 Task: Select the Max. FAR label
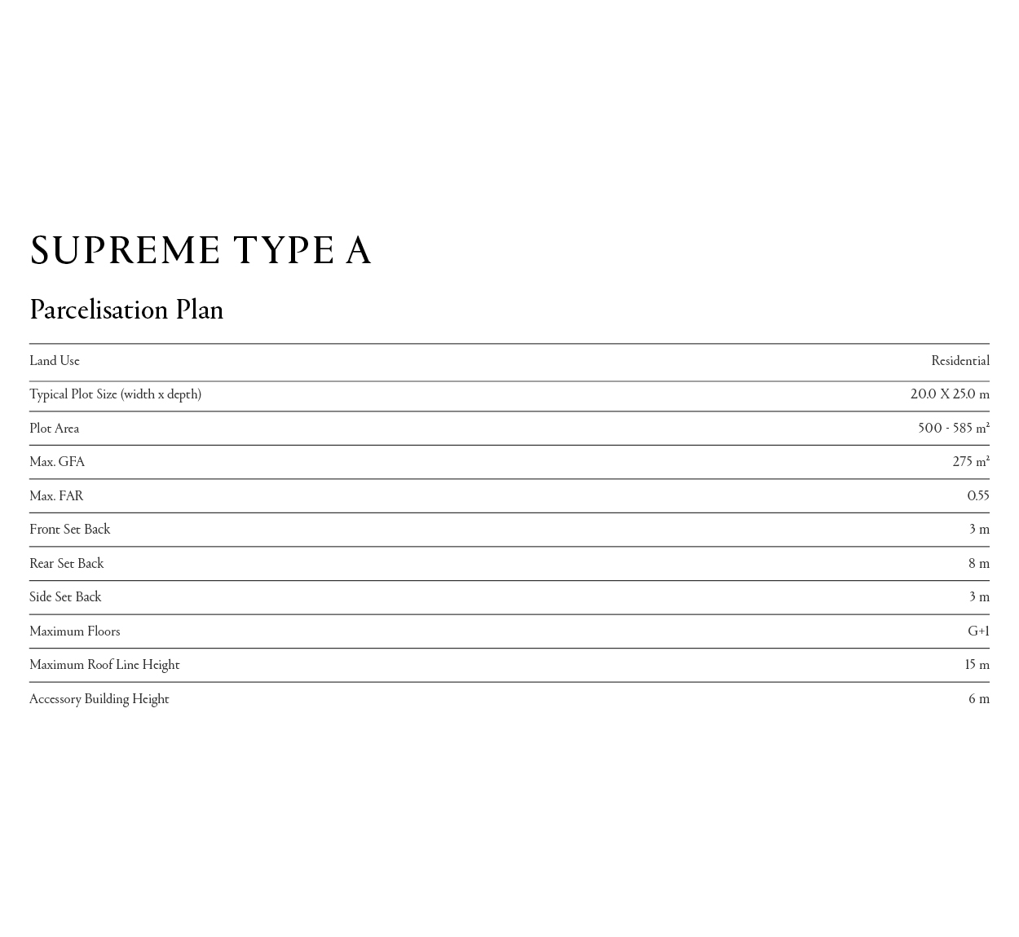coord(56,496)
